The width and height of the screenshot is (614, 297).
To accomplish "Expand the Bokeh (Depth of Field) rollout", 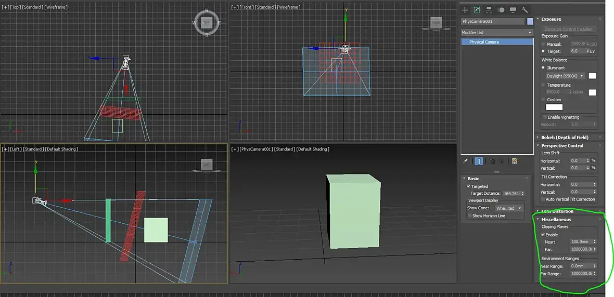I will coord(565,138).
